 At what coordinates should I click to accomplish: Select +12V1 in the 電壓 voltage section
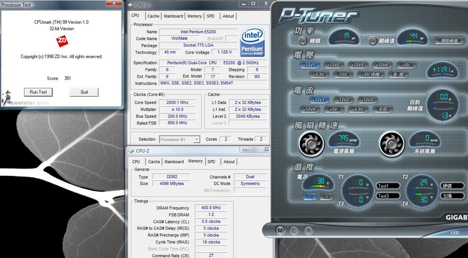(310, 65)
